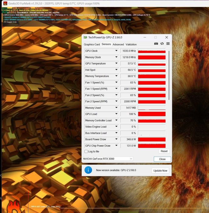Click 'New version available: GPU-Z 2.68.0' text

[116, 170]
